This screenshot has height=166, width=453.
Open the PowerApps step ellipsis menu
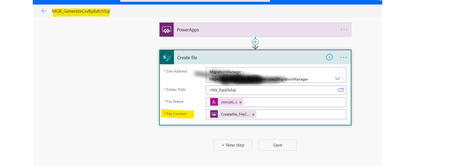click(344, 30)
